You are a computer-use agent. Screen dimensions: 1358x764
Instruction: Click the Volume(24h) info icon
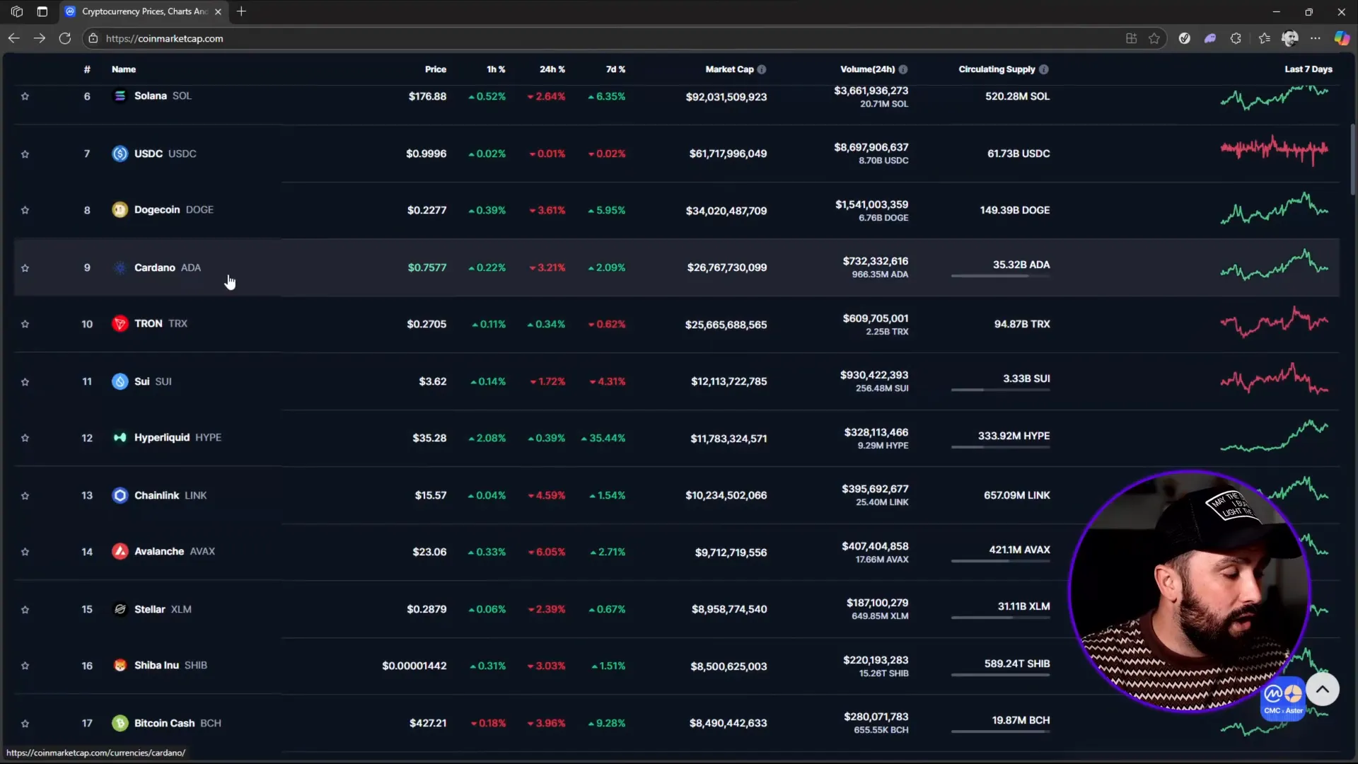pos(903,69)
